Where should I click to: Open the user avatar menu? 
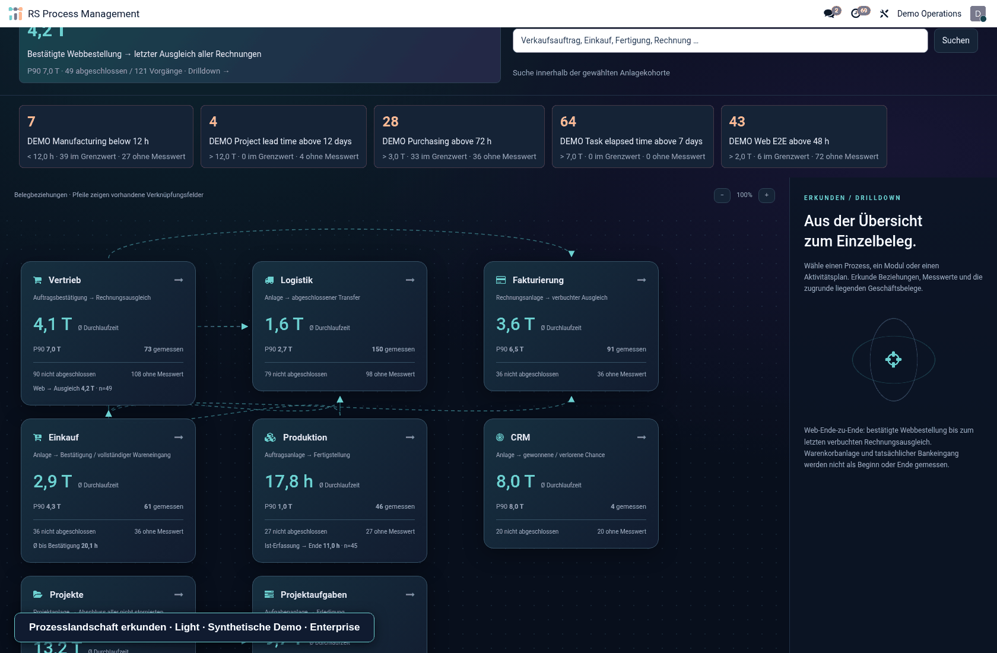(x=977, y=14)
